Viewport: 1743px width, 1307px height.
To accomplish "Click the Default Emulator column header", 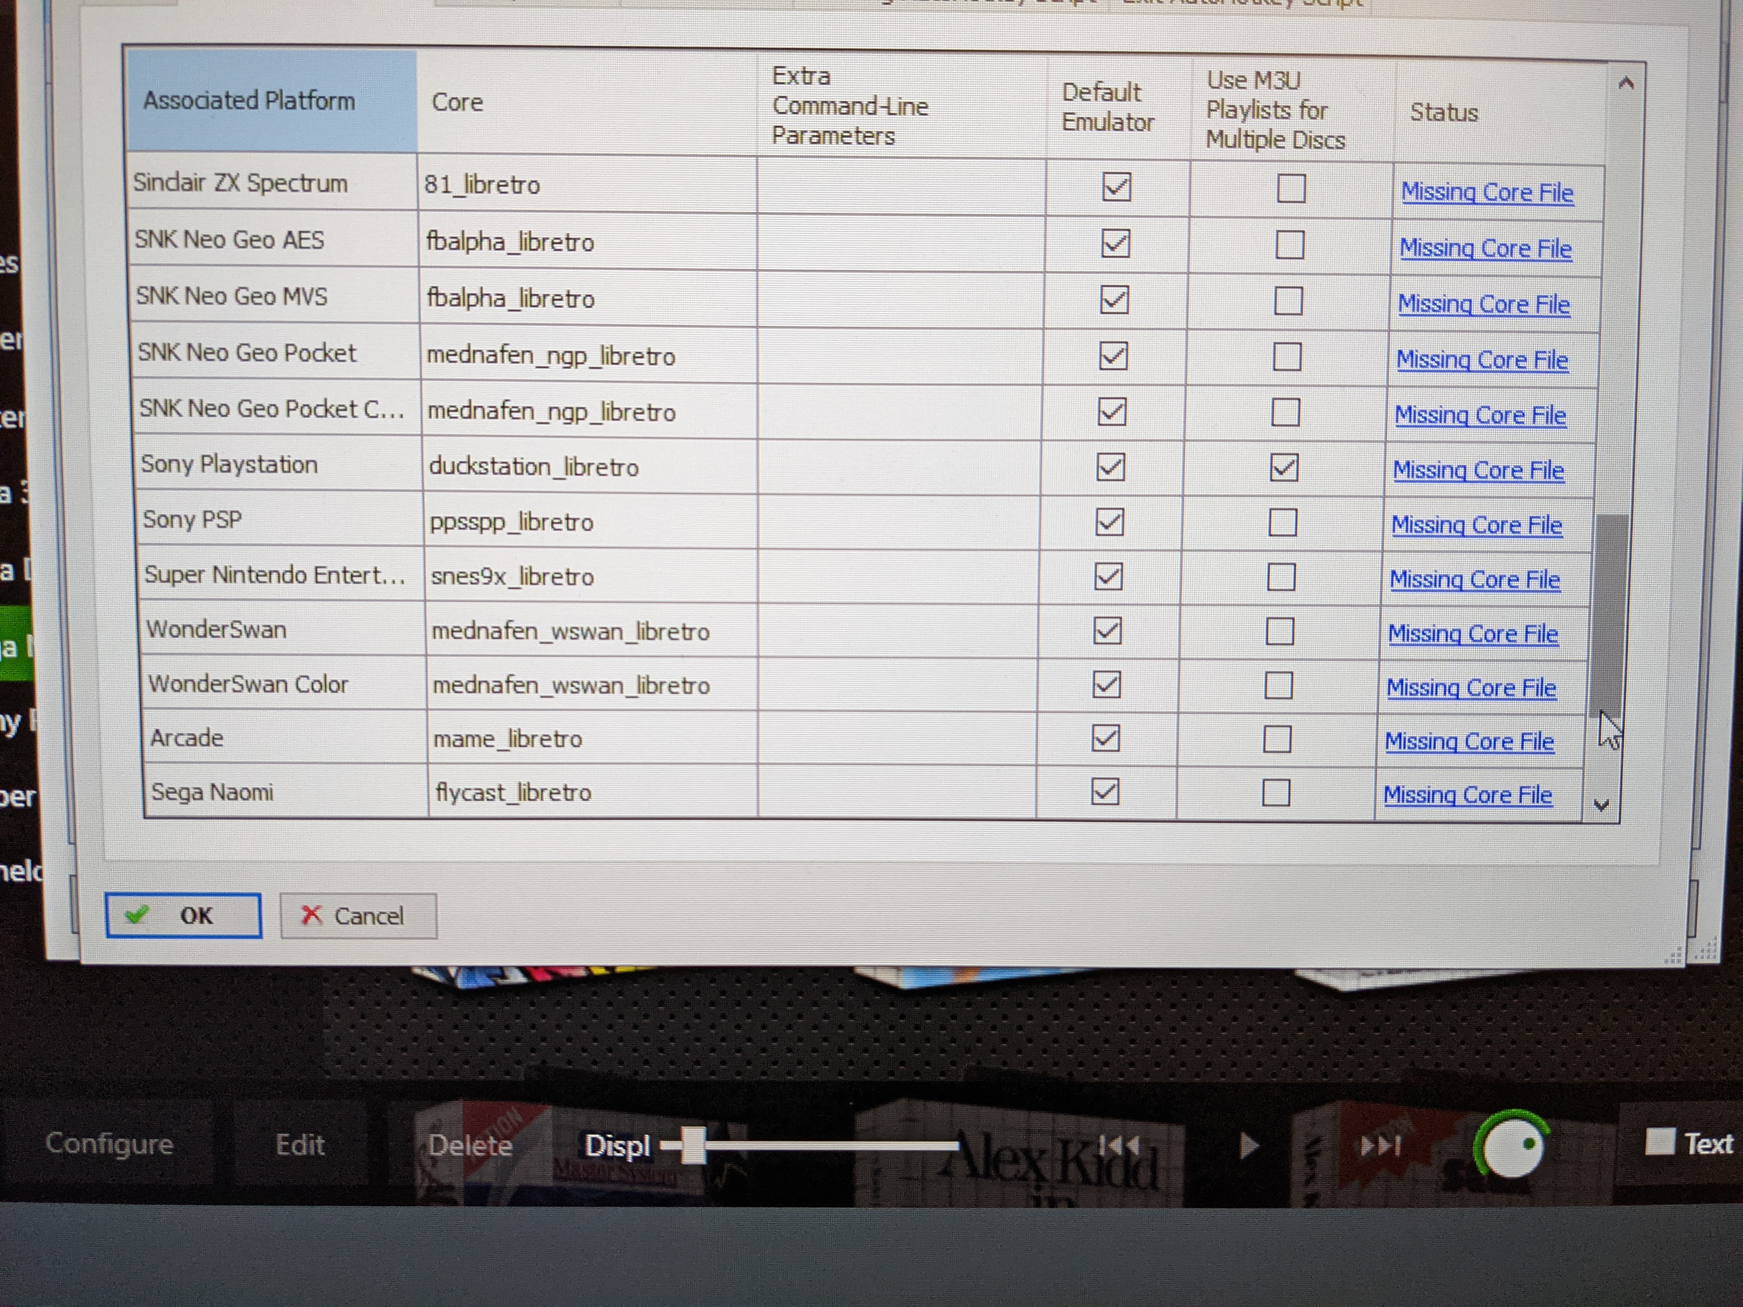I will [x=1119, y=107].
